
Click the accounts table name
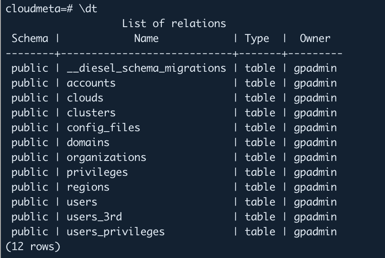coord(91,83)
